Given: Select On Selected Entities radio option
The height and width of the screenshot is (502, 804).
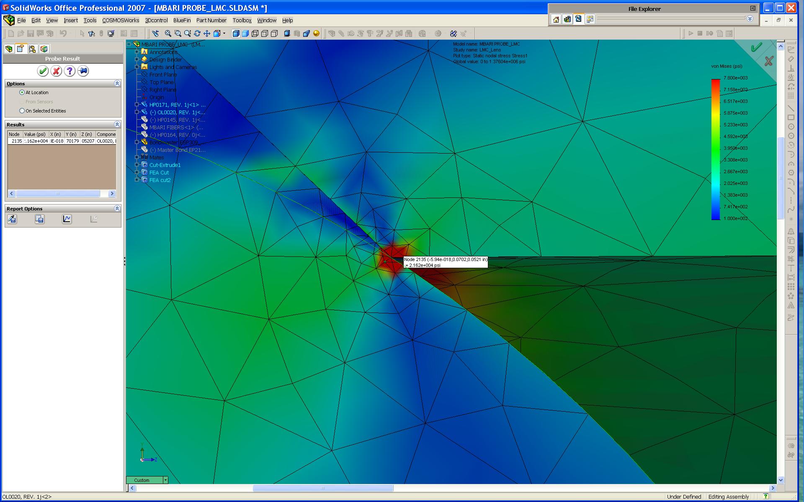Looking at the screenshot, I should click(22, 111).
